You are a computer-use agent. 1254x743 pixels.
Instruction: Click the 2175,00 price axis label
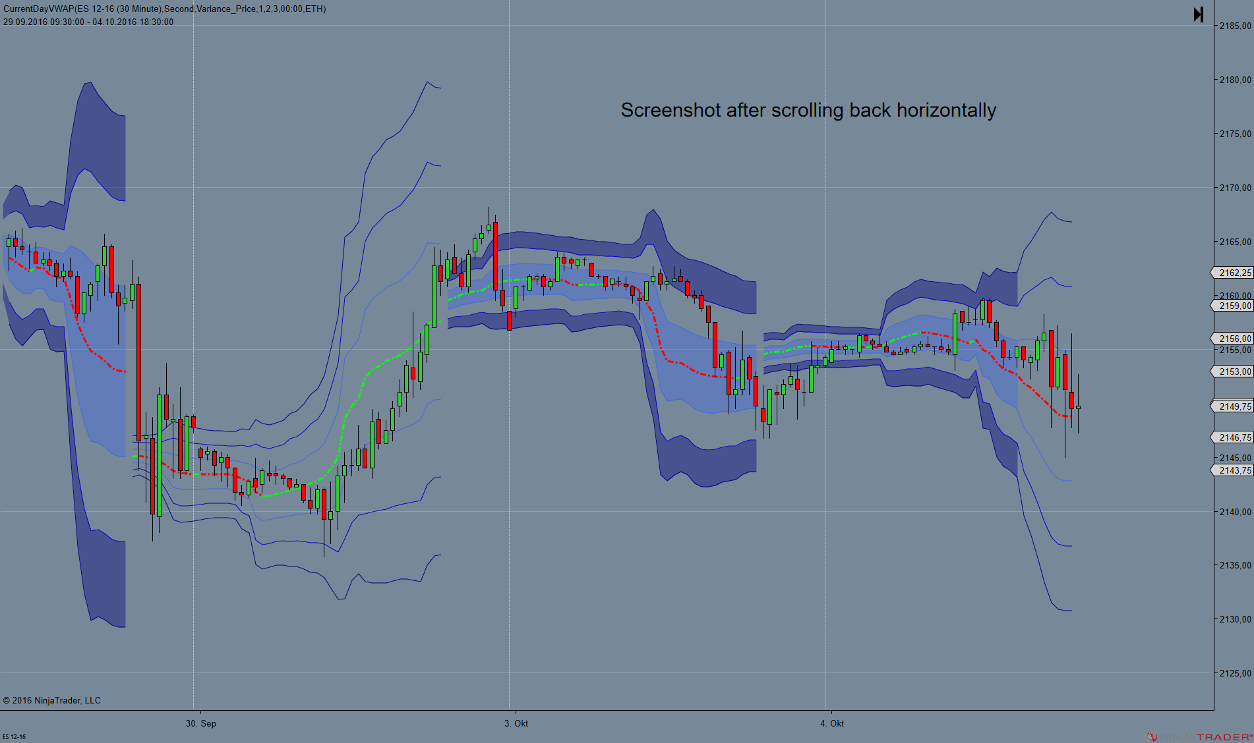(x=1235, y=134)
